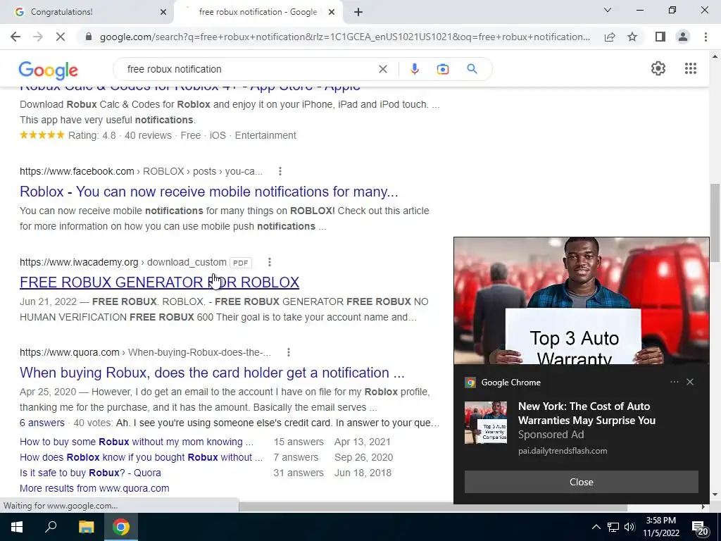Click the Chrome taskbar icon
The width and height of the screenshot is (721, 541).
121,527
